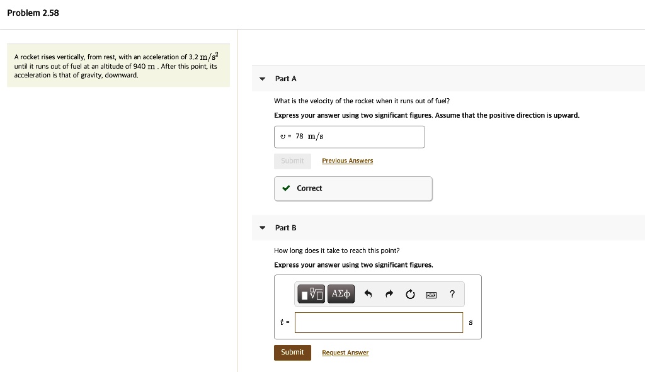
Task: Show keyboard shortcuts icon
Action: pos(431,295)
